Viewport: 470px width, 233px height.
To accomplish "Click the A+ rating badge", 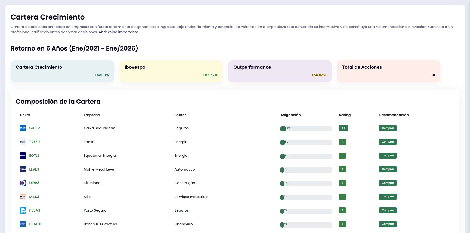I will pyautogui.click(x=343, y=128).
